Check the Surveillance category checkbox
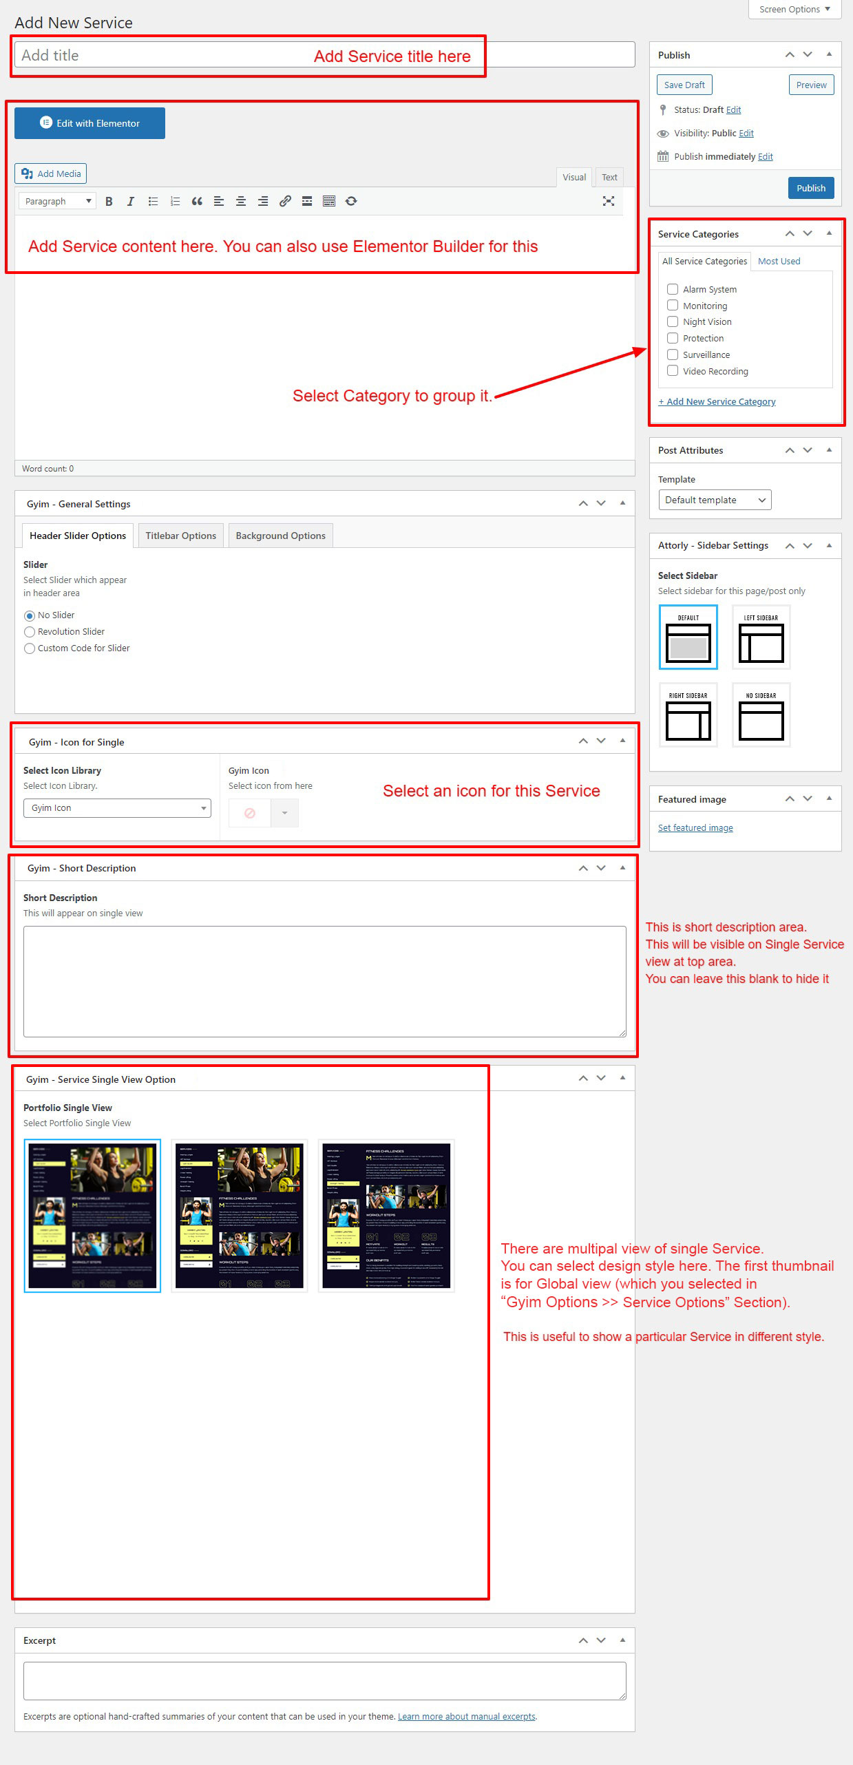Viewport: 853px width, 1765px height. point(673,355)
